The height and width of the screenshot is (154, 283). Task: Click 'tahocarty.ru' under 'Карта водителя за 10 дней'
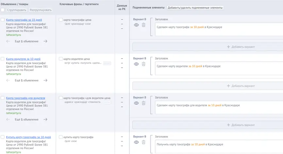(x=13, y=74)
